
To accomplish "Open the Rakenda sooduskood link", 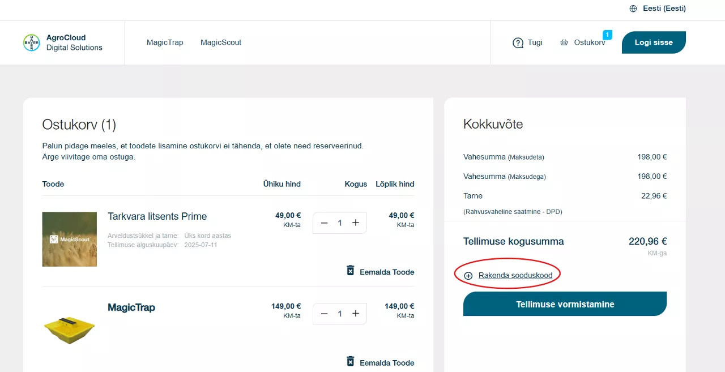I will point(515,276).
